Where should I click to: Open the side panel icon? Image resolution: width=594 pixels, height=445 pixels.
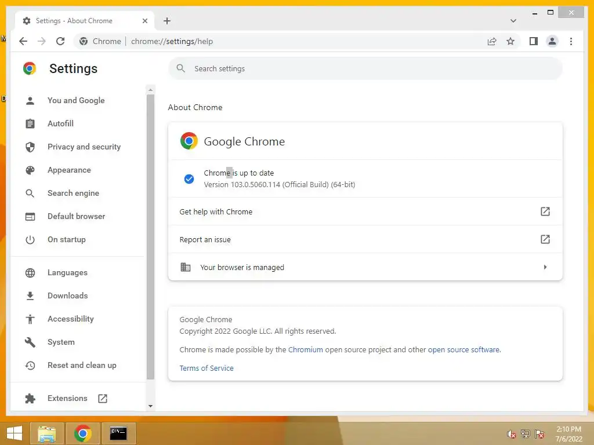pos(534,41)
